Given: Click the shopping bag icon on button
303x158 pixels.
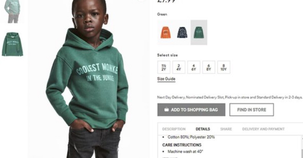Looking at the screenshot, I should 166,110.
